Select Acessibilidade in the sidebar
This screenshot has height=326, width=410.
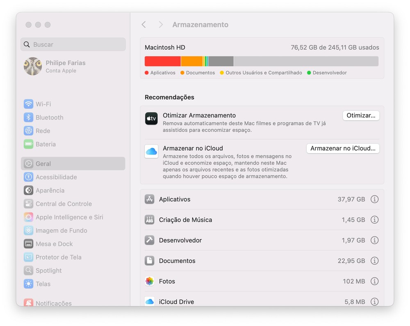click(56, 177)
